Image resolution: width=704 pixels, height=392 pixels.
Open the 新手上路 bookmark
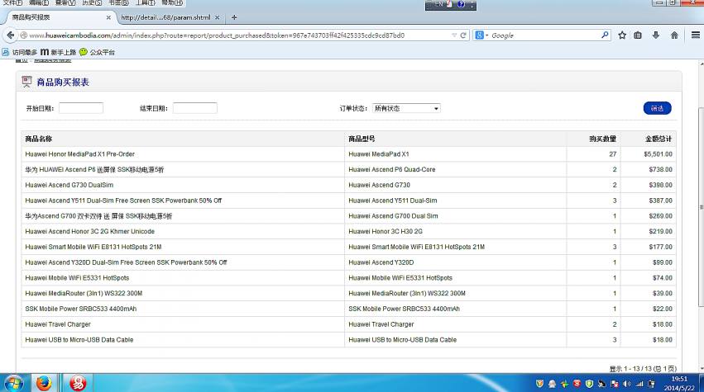click(59, 52)
